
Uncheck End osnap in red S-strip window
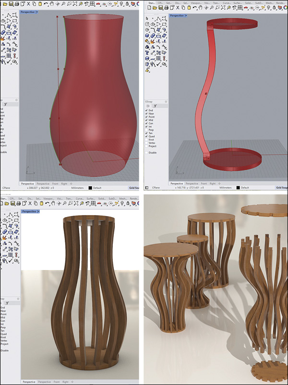146,110
